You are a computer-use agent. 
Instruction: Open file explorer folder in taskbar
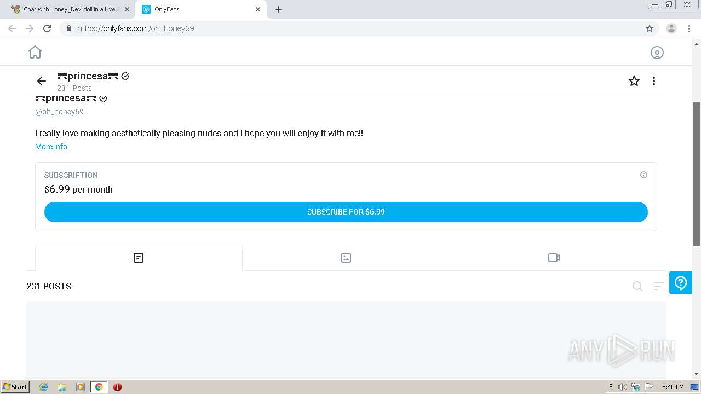[62, 387]
